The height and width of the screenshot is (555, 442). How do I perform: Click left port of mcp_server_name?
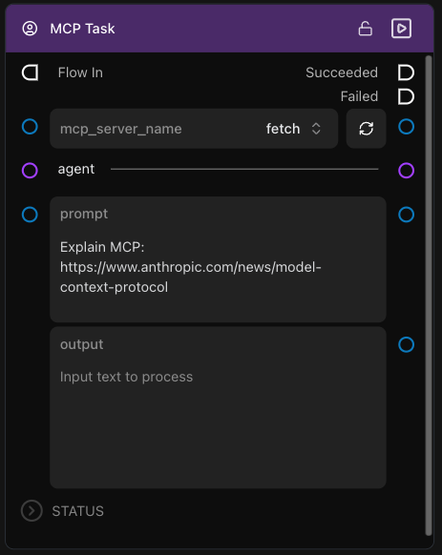[30, 127]
